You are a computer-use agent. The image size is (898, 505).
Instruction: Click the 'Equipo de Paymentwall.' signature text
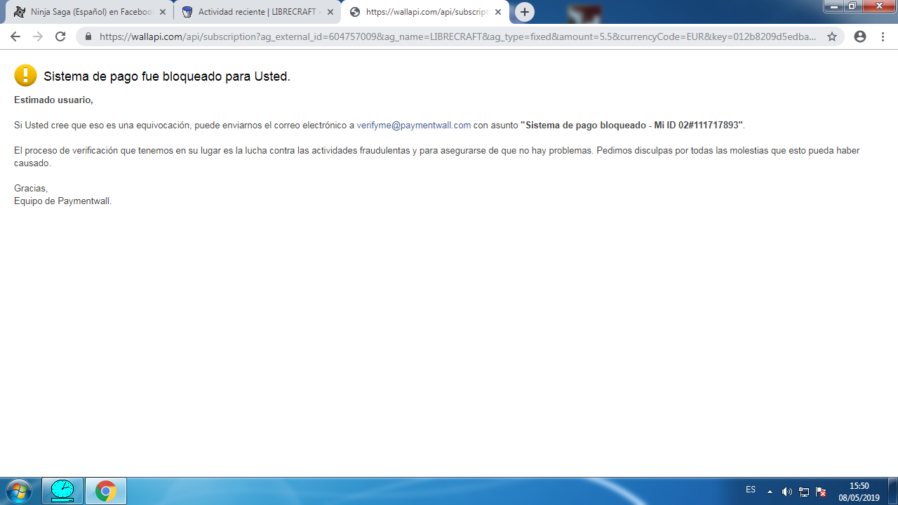(x=62, y=201)
